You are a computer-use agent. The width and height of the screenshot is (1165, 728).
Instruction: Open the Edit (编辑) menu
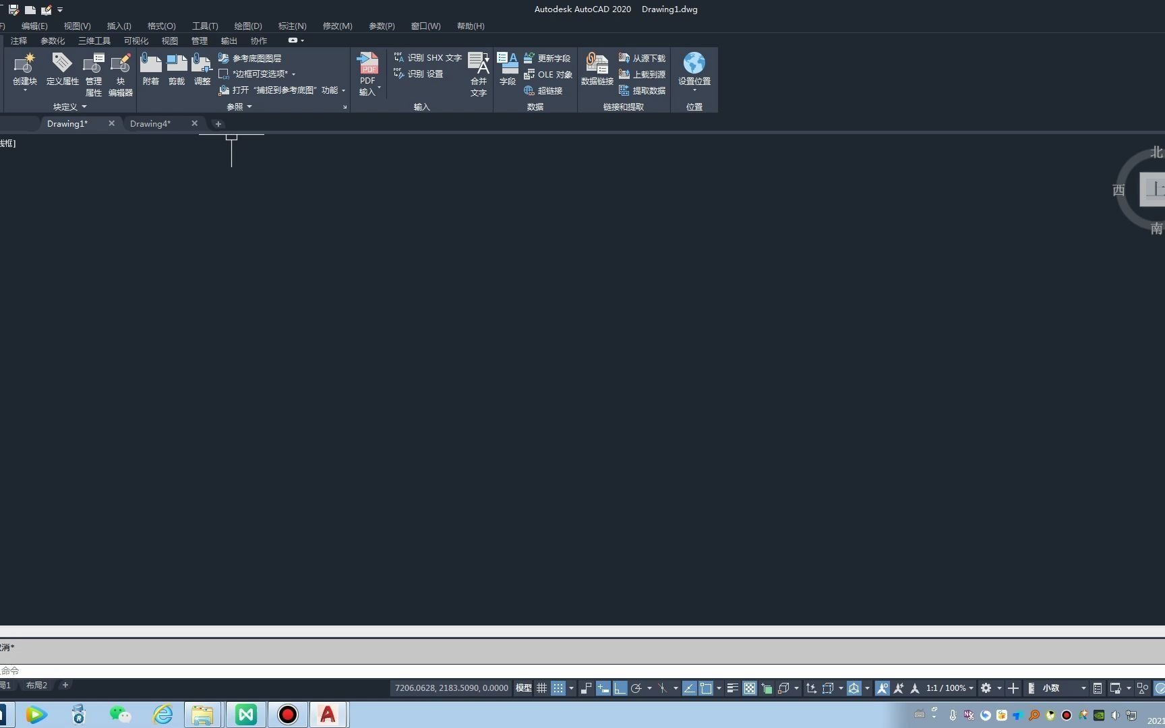click(34, 26)
